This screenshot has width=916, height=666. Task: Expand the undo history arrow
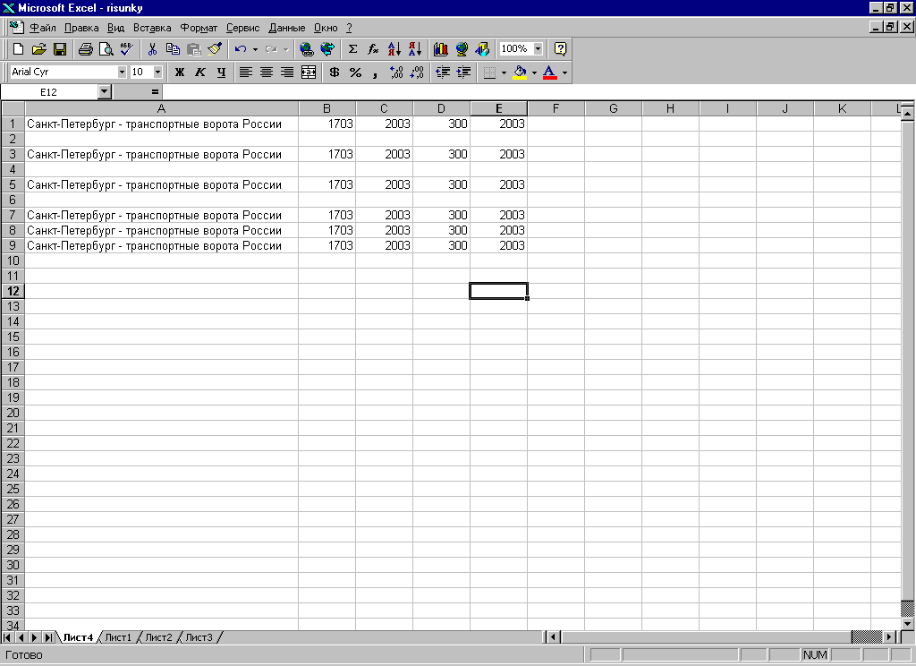pos(255,49)
